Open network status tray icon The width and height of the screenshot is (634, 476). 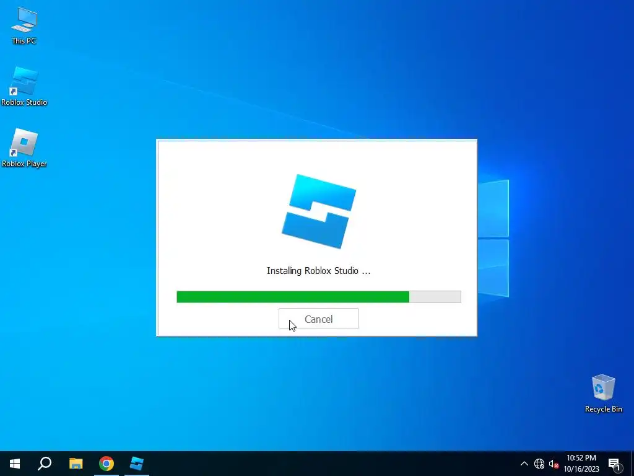(x=539, y=464)
